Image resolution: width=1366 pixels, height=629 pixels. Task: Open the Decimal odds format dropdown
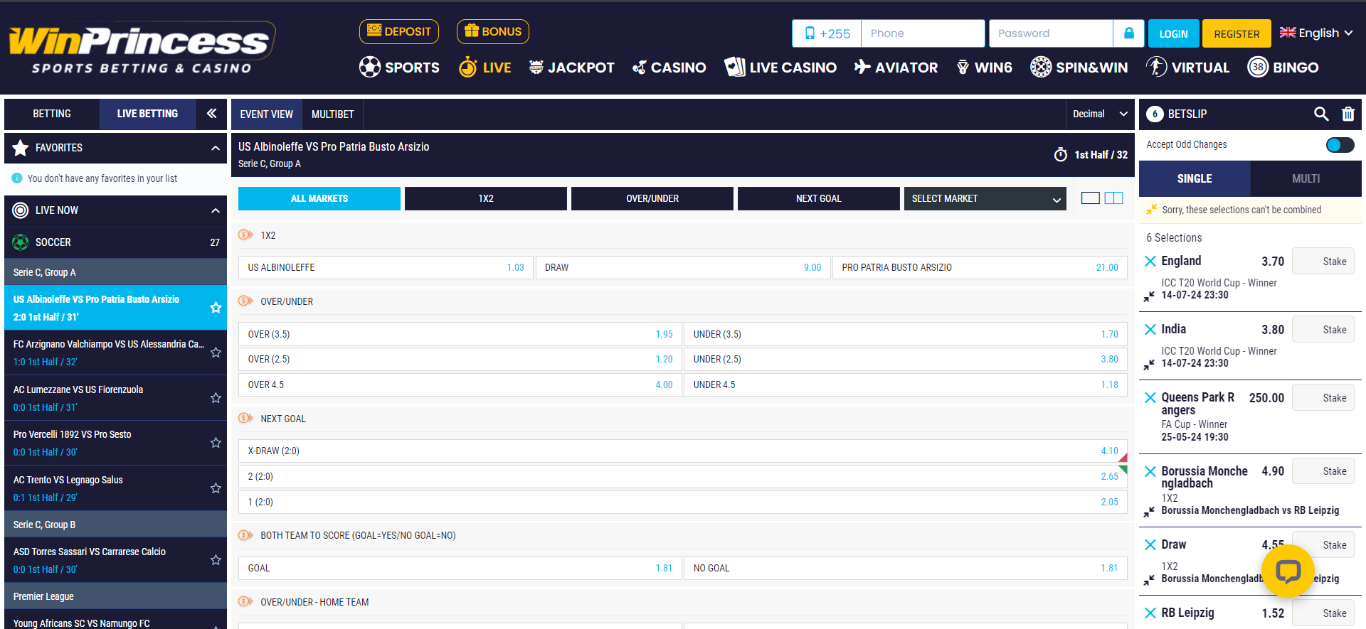pos(1100,114)
